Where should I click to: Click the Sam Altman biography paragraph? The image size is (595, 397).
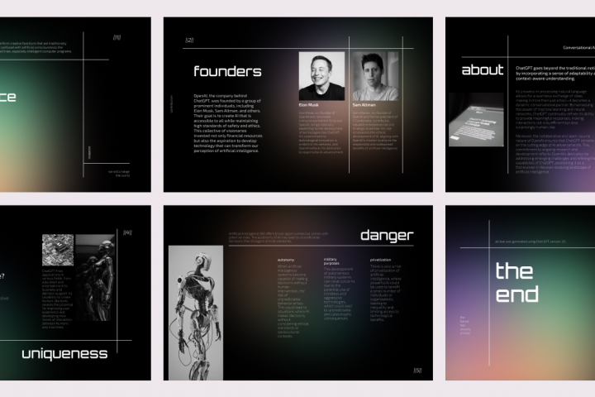pyautogui.click(x=375, y=131)
